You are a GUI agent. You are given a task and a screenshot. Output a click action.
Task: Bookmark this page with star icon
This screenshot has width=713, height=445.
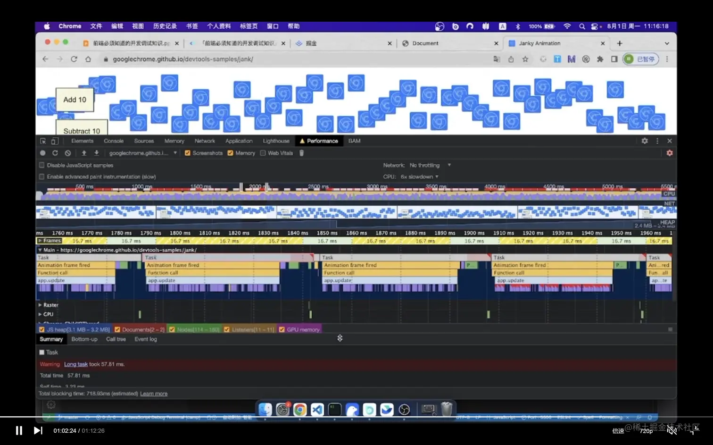[x=525, y=59]
